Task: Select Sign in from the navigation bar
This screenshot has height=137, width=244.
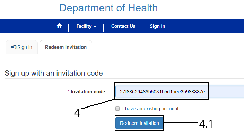Action: [x=157, y=26]
